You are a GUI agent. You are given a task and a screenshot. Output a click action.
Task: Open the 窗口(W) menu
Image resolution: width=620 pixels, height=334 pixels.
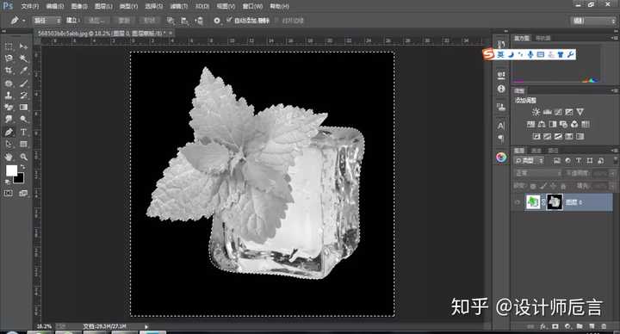[x=252, y=6]
